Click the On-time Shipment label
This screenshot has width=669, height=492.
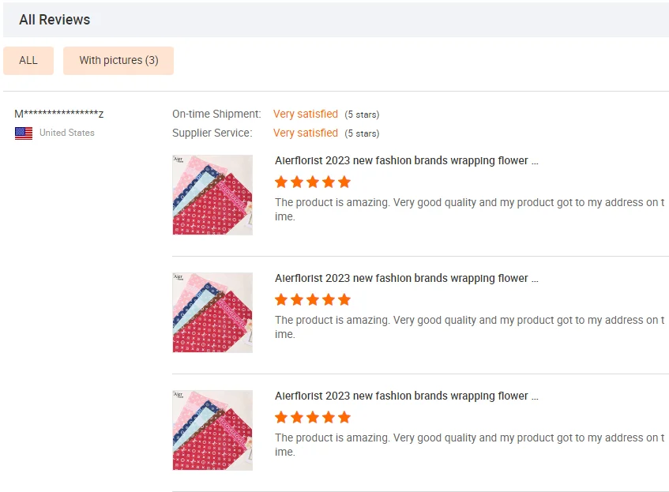(x=216, y=115)
